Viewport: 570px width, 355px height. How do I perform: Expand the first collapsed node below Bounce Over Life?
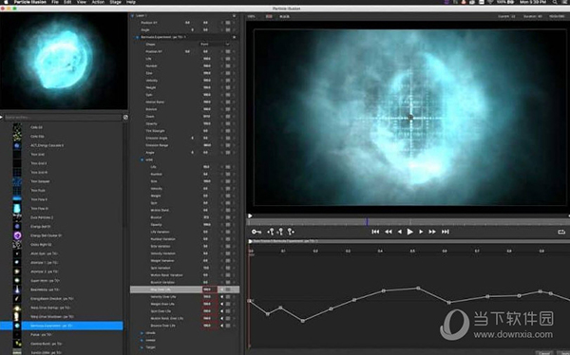(142, 333)
